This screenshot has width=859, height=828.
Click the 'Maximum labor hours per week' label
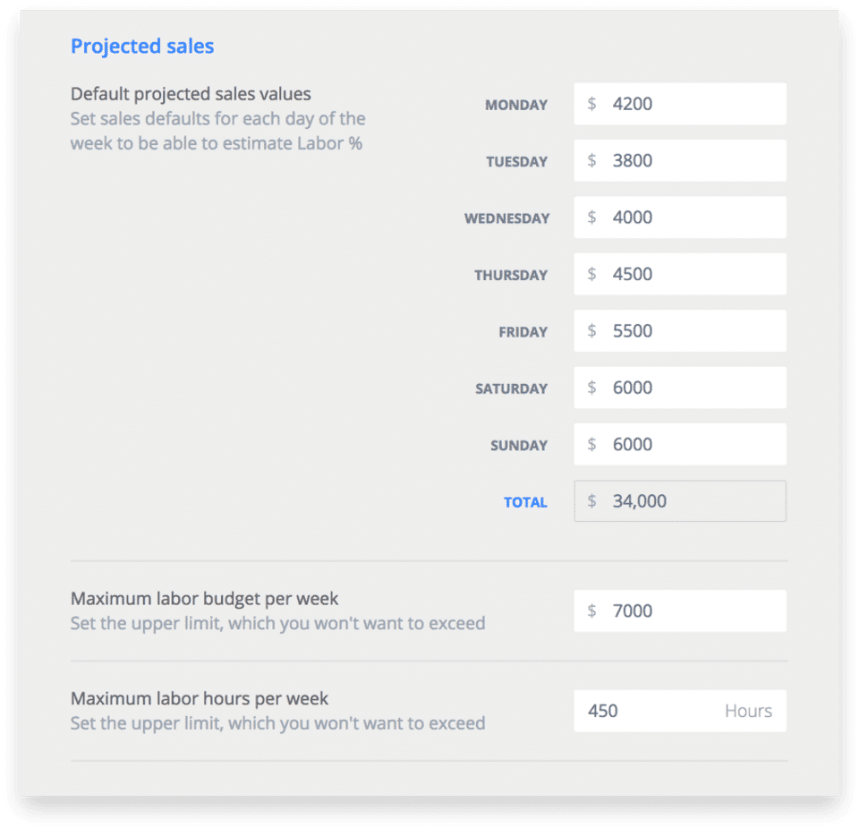coord(200,698)
